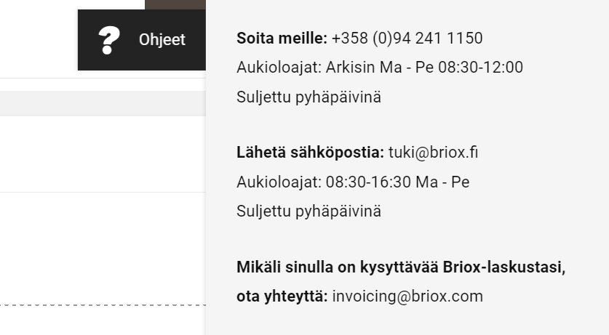This screenshot has width=609, height=335.
Task: Click the 'Mikäli sinulla on kysyttävää Briox-laskustasi' text
Action: pos(401,267)
